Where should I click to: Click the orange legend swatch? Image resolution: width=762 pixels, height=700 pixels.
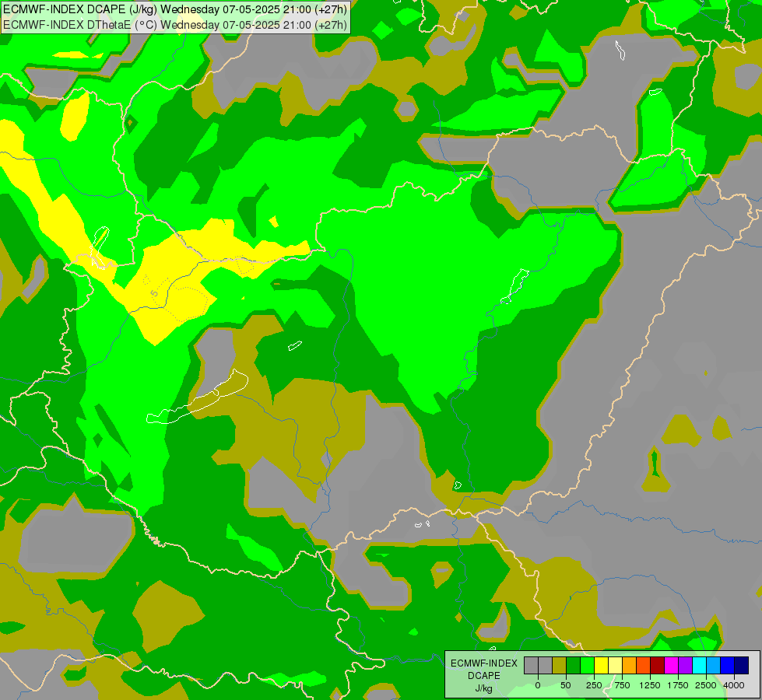pyautogui.click(x=630, y=666)
